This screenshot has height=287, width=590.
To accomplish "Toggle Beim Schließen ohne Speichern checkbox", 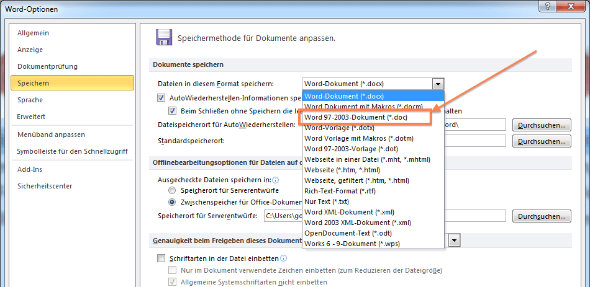I will pyautogui.click(x=173, y=111).
